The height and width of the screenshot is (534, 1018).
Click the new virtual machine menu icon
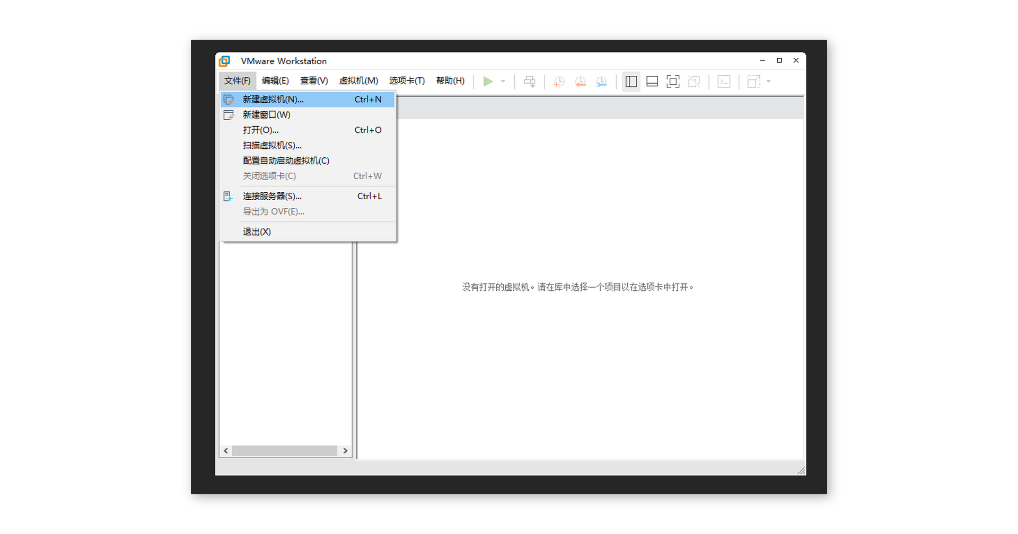pos(229,100)
